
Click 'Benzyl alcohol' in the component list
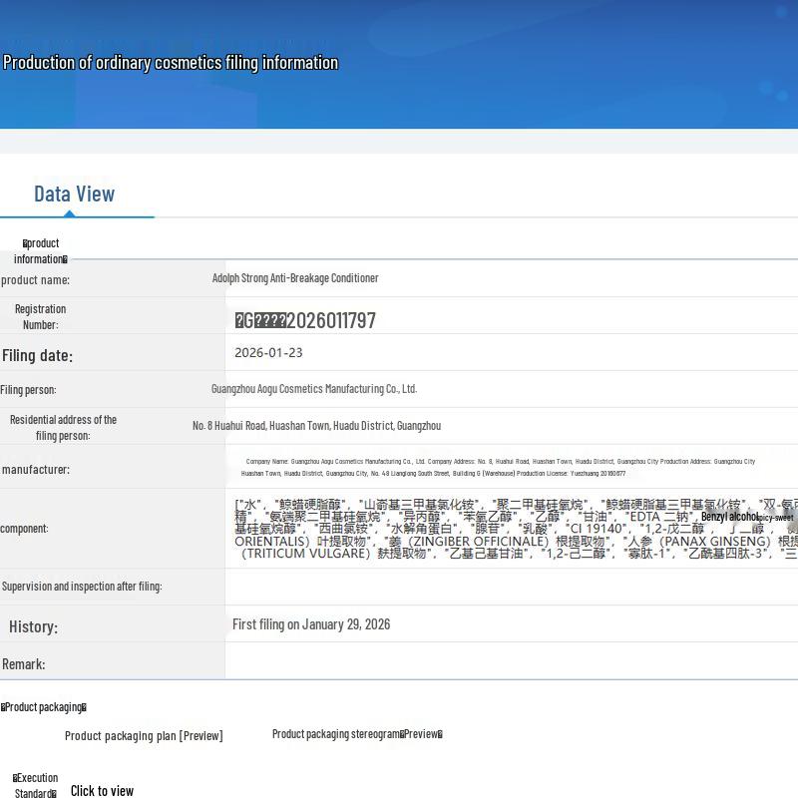tap(729, 517)
